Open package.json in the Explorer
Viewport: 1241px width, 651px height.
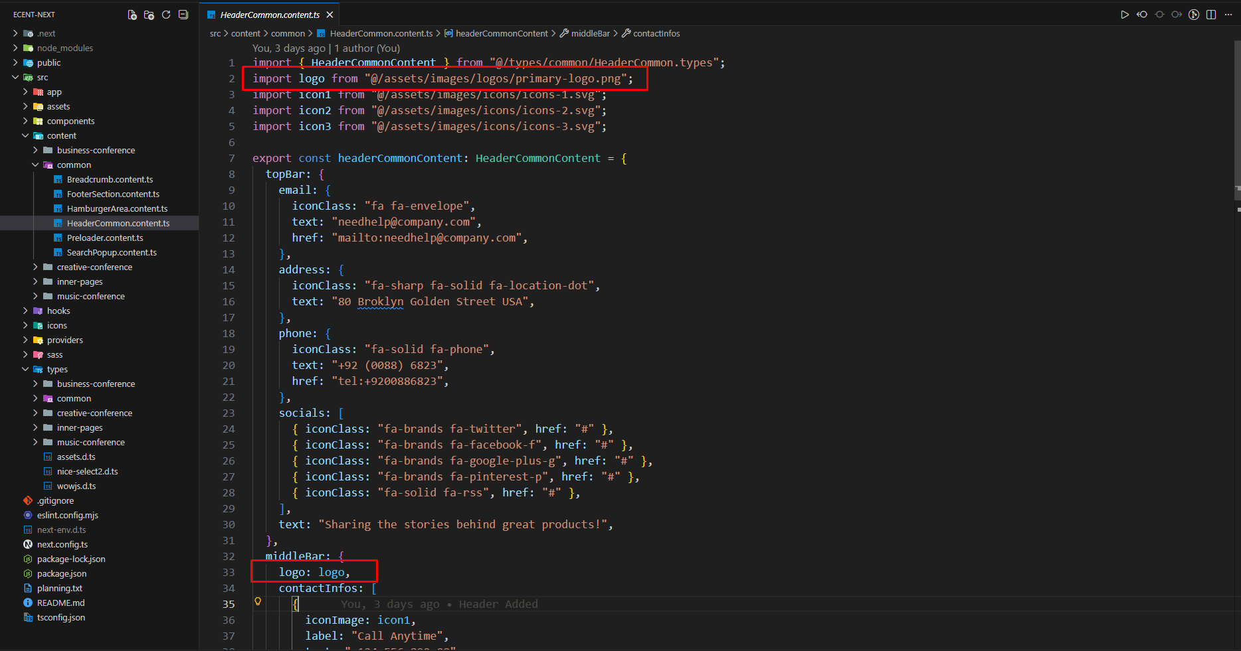point(62,573)
